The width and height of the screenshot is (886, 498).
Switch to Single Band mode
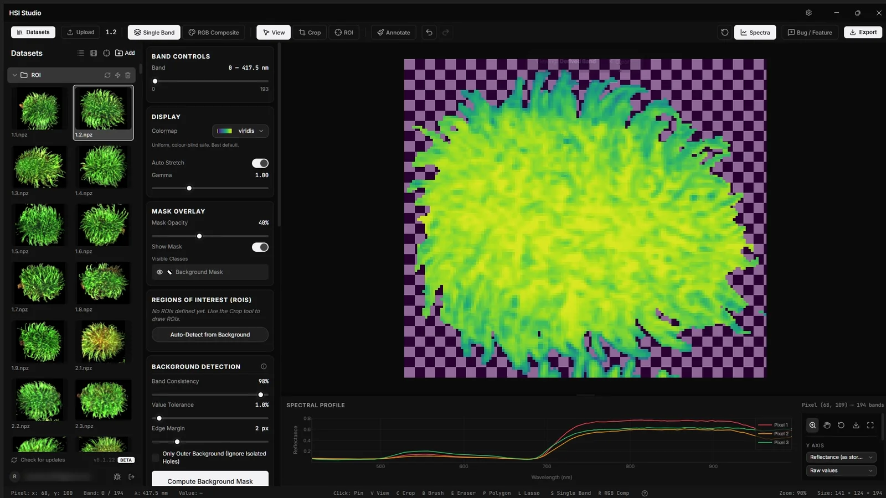click(154, 32)
